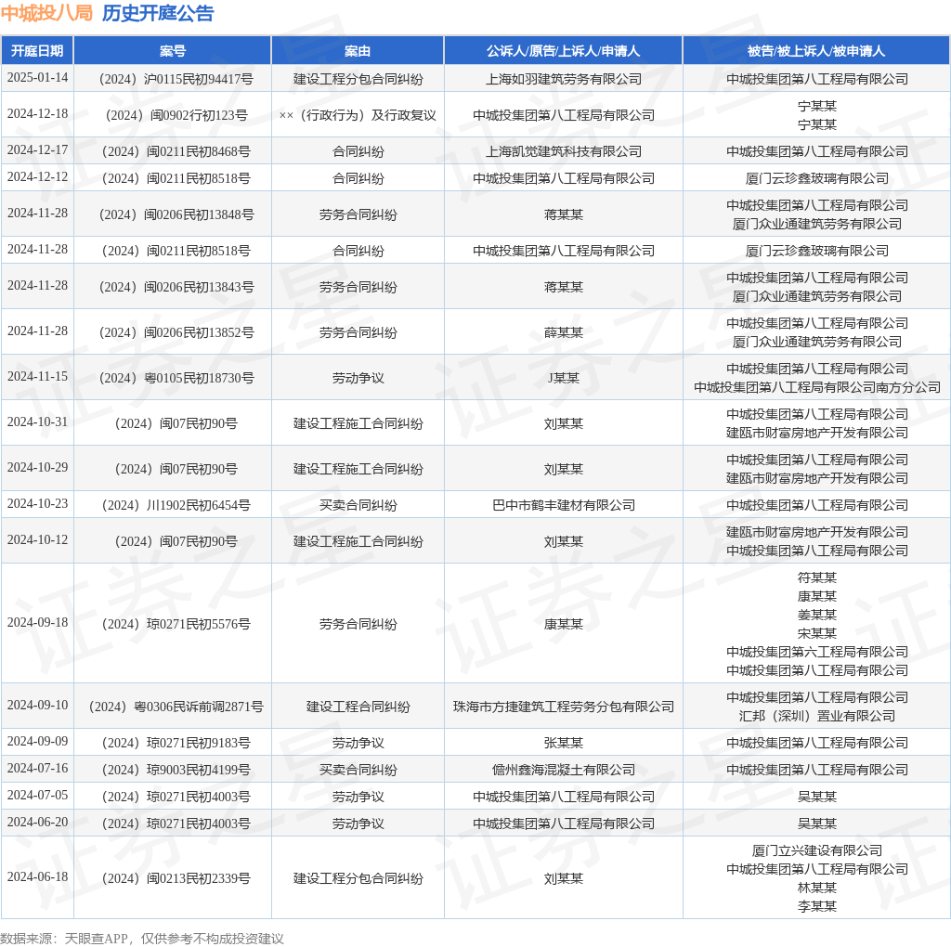This screenshot has width=951, height=947.
Task: Click defendant 符某某
Action: pos(817,577)
